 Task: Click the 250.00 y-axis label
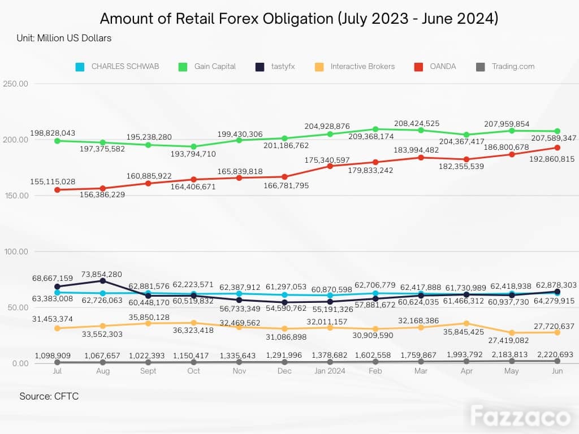coord(15,84)
